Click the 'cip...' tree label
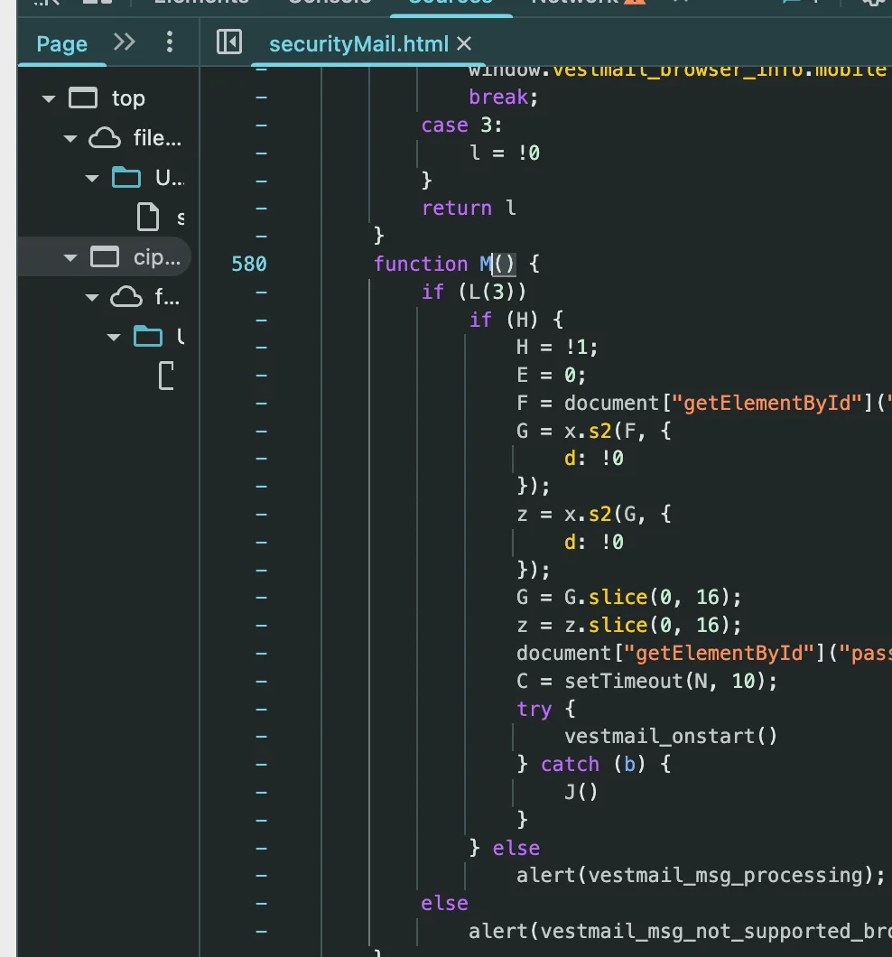892x957 pixels. point(157,257)
